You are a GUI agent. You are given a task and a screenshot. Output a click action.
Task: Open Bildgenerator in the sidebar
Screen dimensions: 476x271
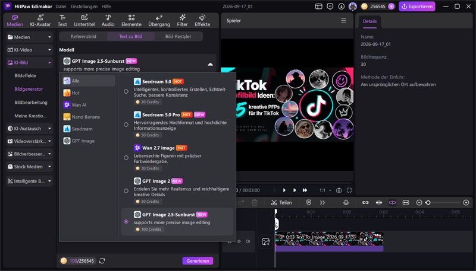click(29, 89)
